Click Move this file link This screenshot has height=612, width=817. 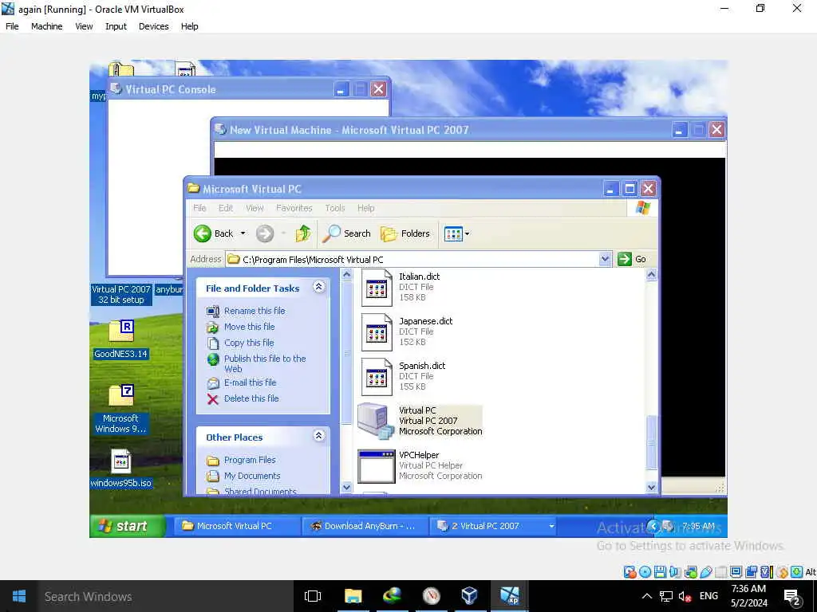tap(249, 326)
